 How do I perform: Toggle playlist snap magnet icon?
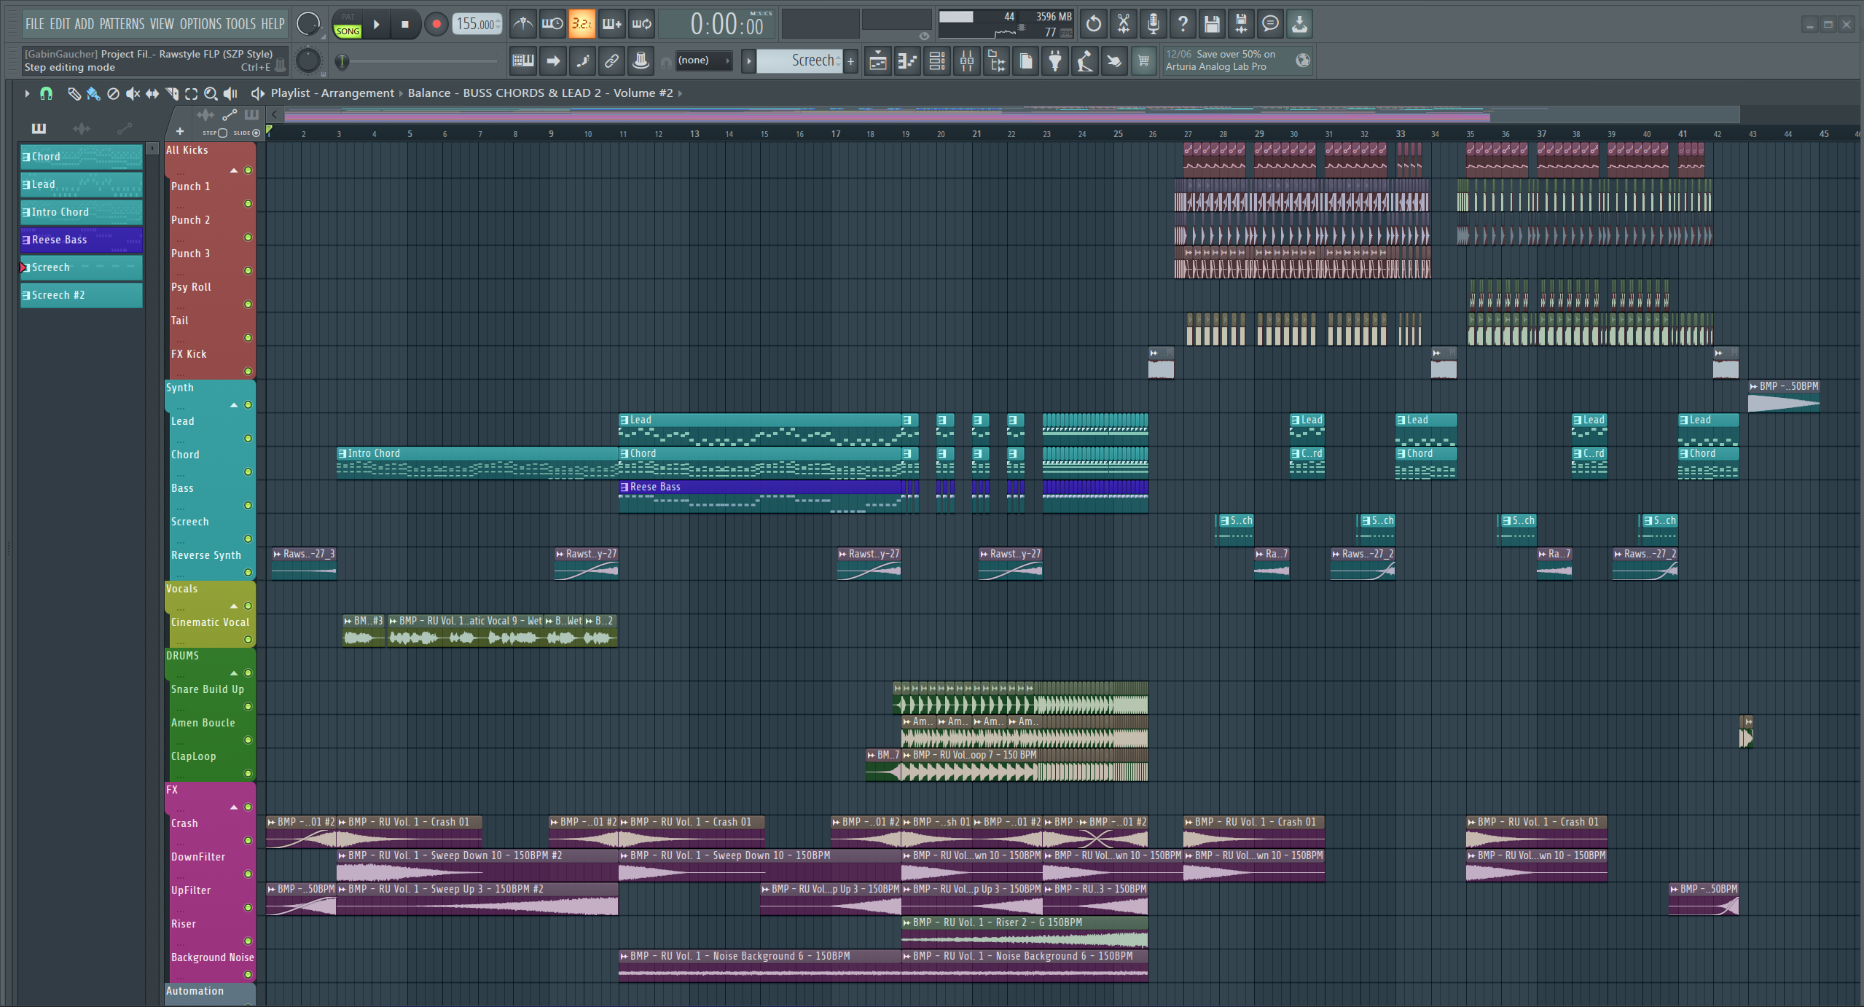[x=46, y=93]
